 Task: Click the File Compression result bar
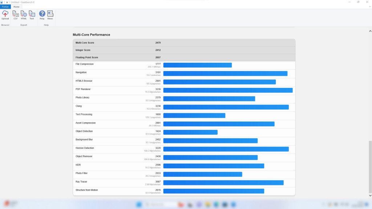click(x=197, y=65)
